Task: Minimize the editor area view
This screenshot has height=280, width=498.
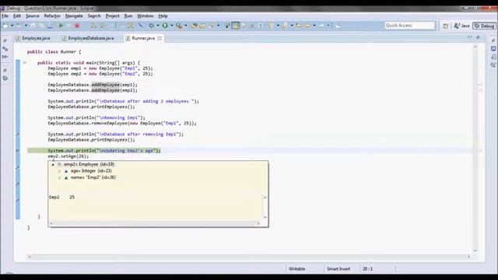Action: (470, 37)
